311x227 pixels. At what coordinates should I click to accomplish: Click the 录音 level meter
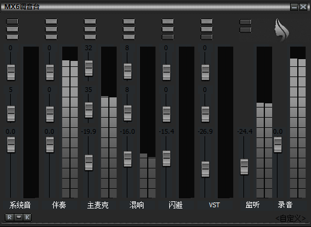click(x=298, y=122)
